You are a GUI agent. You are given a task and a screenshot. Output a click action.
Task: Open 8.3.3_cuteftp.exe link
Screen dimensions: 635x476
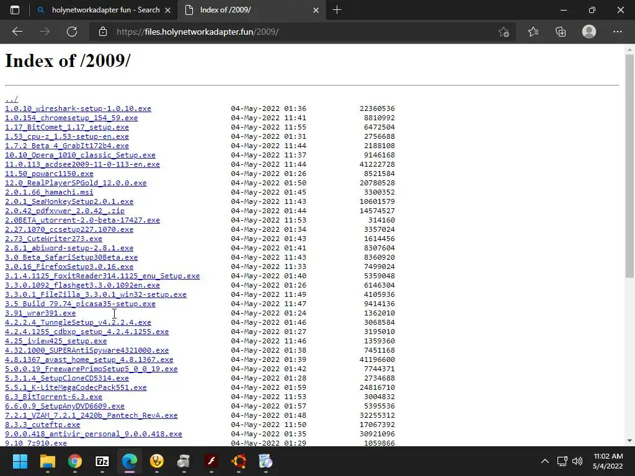click(43, 425)
